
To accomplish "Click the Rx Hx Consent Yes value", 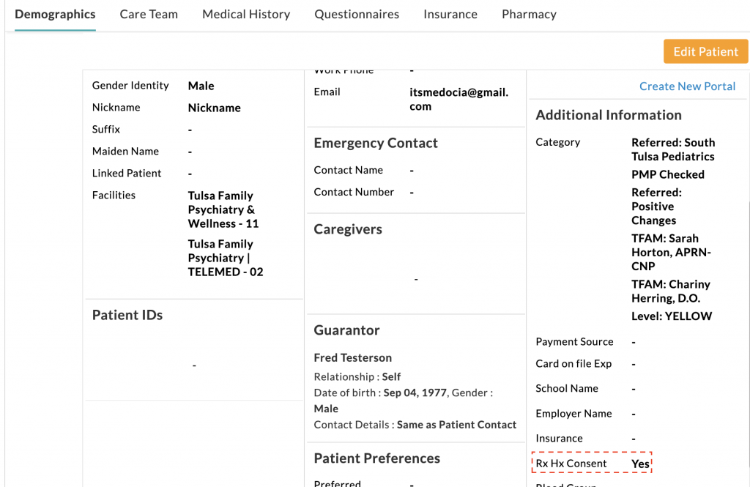I will coord(640,464).
